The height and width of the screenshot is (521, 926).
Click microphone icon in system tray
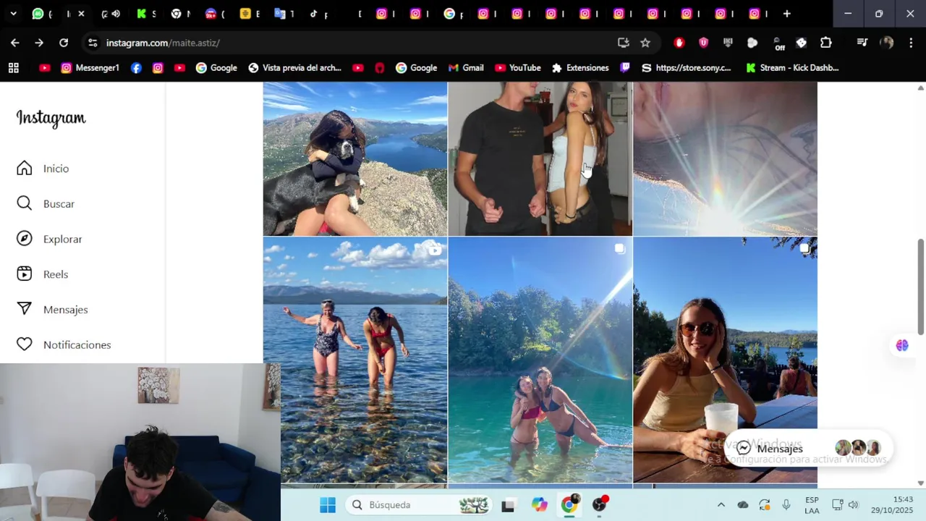pos(786,505)
